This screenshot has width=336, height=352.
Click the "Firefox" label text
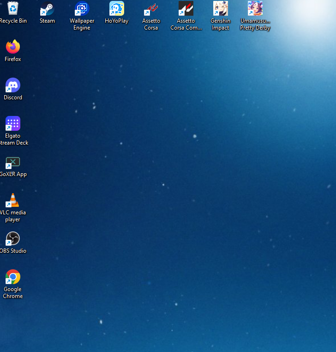[x=13, y=59]
